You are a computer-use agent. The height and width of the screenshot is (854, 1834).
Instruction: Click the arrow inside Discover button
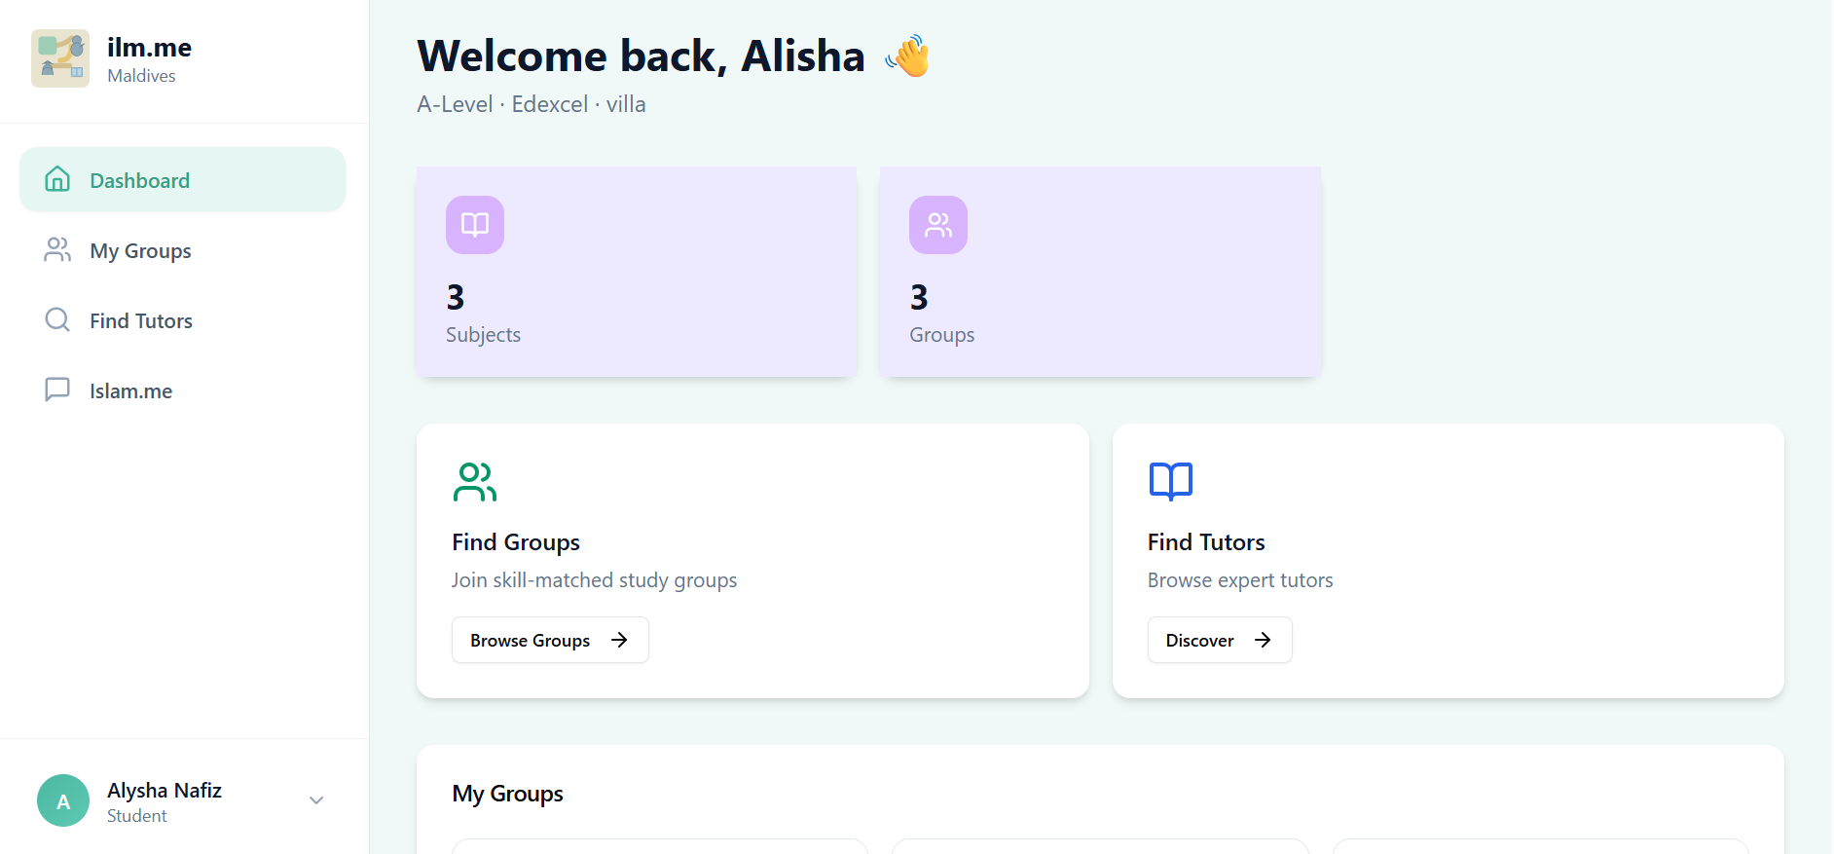coord(1264,640)
